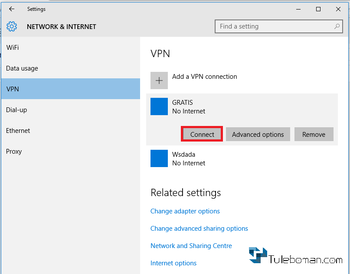Open Network and Sharing Centre link
This screenshot has width=350, height=274.
click(191, 246)
